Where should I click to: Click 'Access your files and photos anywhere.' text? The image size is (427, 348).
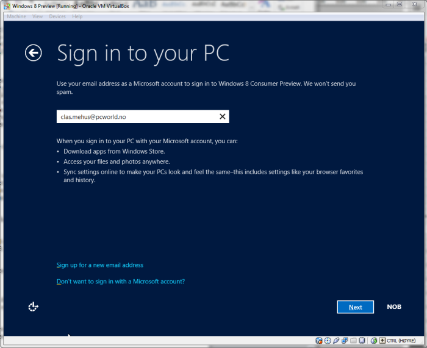[117, 162]
